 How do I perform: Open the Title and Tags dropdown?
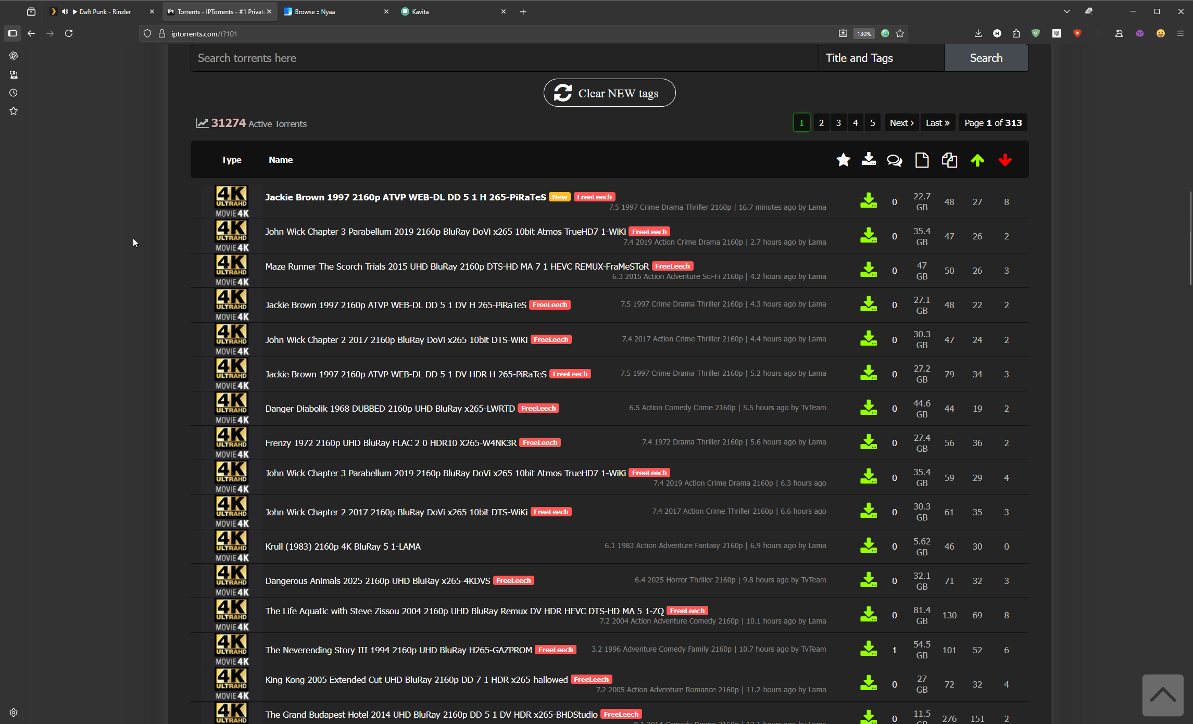pyautogui.click(x=881, y=58)
